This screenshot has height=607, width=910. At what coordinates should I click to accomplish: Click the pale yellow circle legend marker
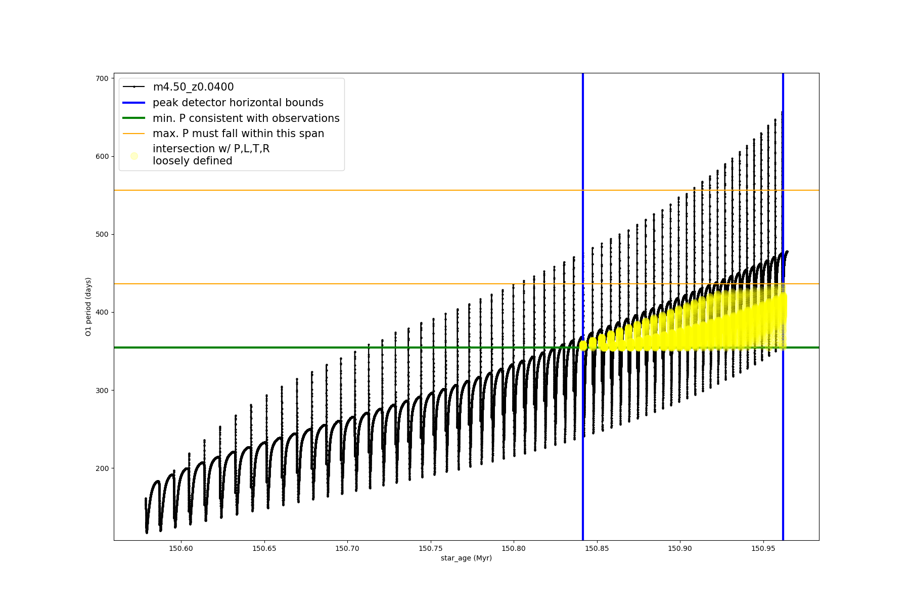point(134,156)
